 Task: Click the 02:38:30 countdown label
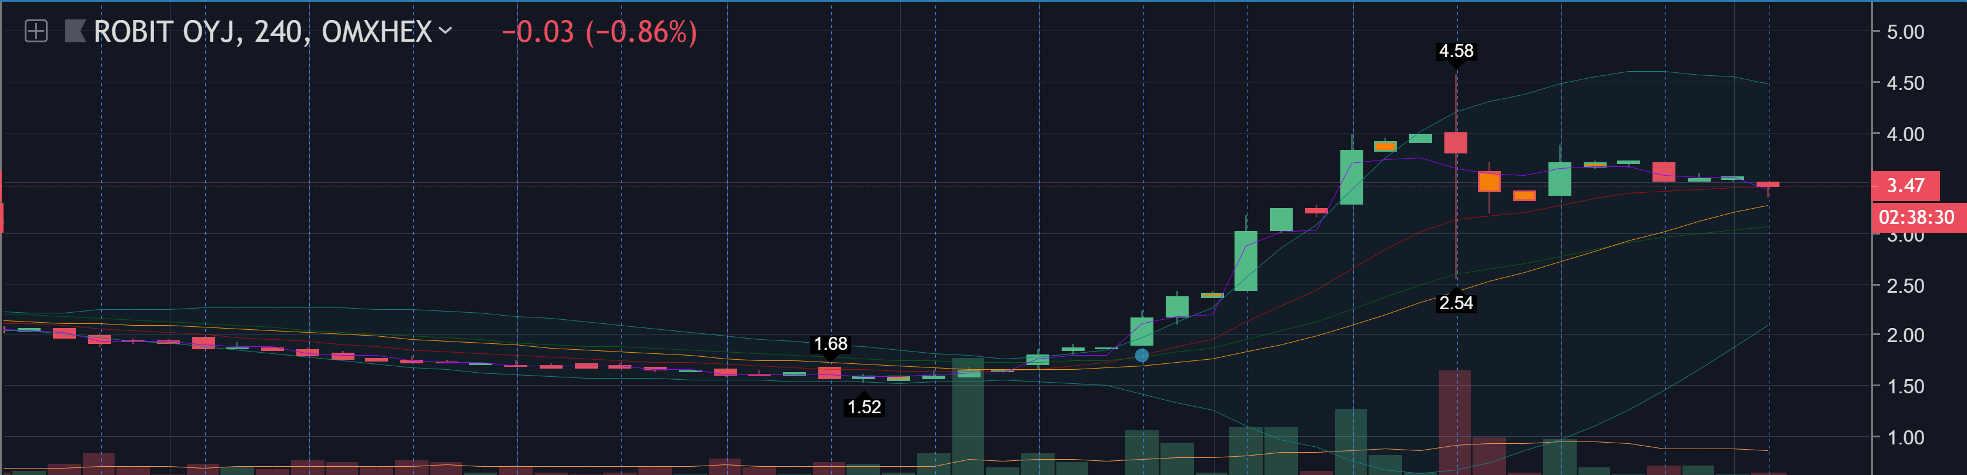click(1916, 218)
